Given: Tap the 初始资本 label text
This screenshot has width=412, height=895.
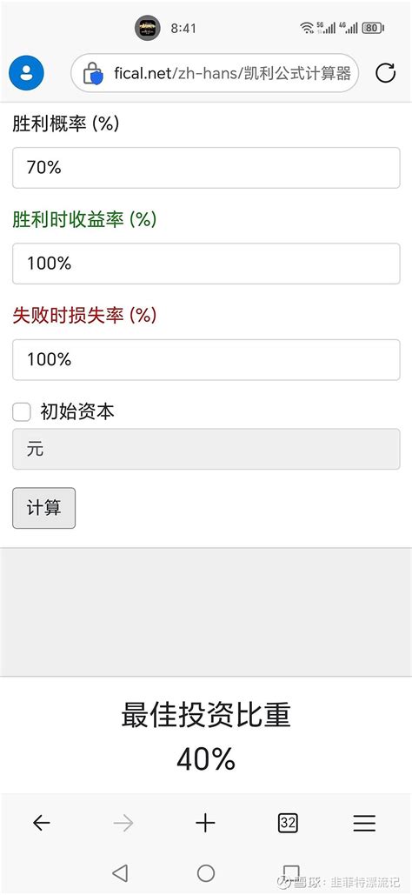Looking at the screenshot, I should click(77, 411).
